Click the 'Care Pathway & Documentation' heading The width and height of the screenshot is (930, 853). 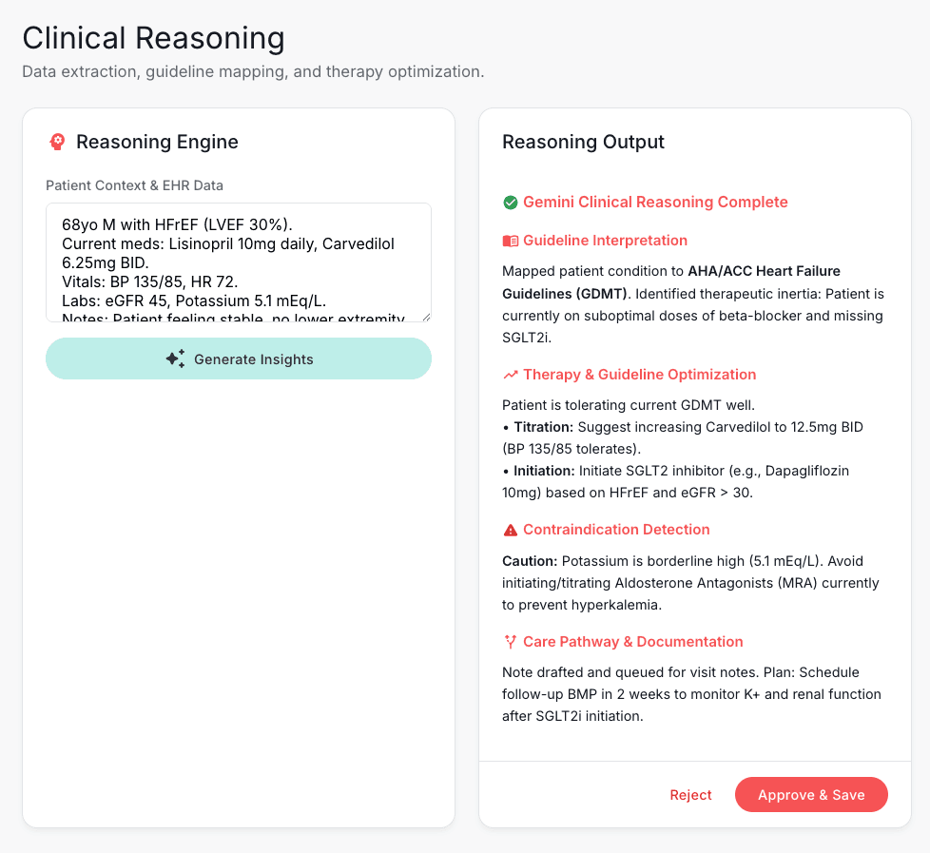[633, 642]
